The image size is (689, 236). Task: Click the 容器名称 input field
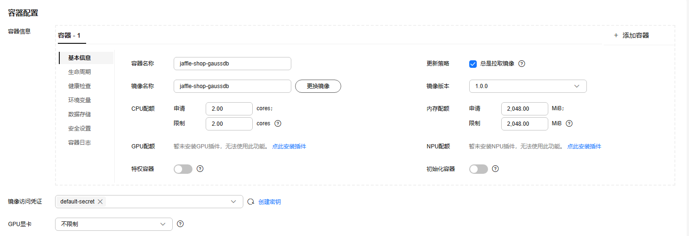point(232,64)
